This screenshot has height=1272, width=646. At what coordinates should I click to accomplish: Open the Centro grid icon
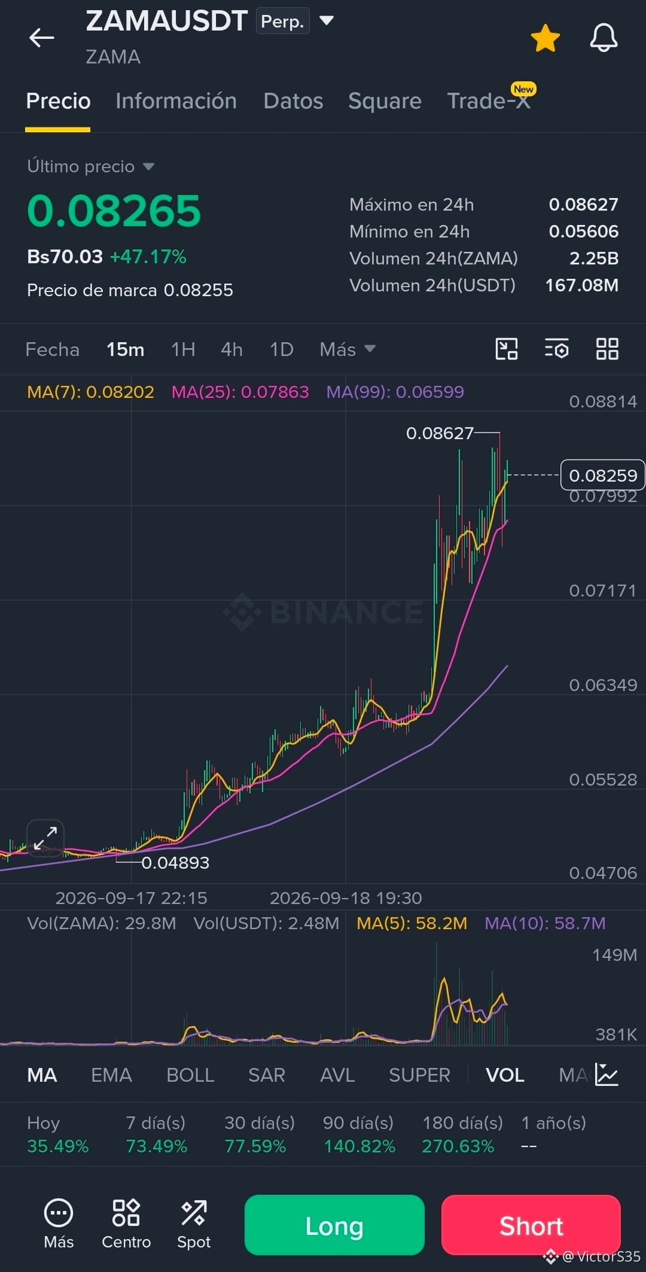126,1224
